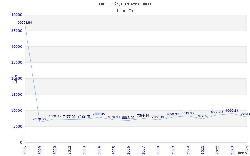Select the 7569.94 data label for 2017
Image resolution: width=250 pixels, height=156 pixels.
[x=143, y=115]
